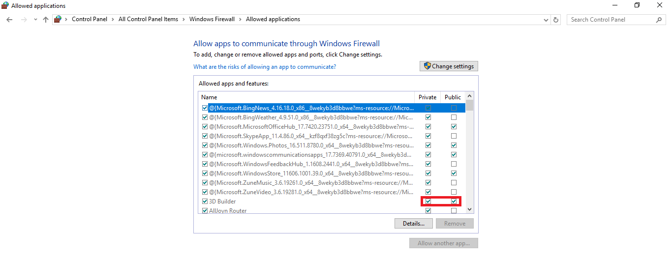Expand chevron after Control Panel breadcrumb

(x=113, y=20)
